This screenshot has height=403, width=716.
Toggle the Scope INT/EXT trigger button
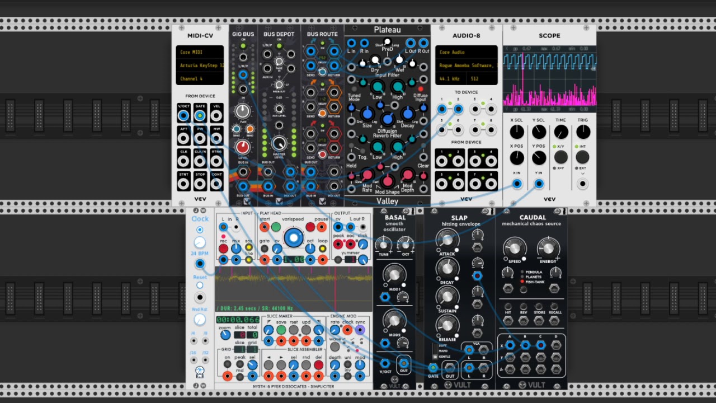[583, 157]
